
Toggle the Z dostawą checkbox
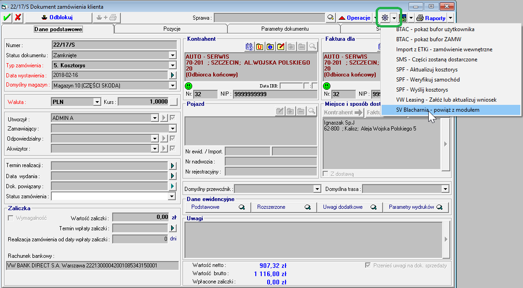(x=325, y=174)
